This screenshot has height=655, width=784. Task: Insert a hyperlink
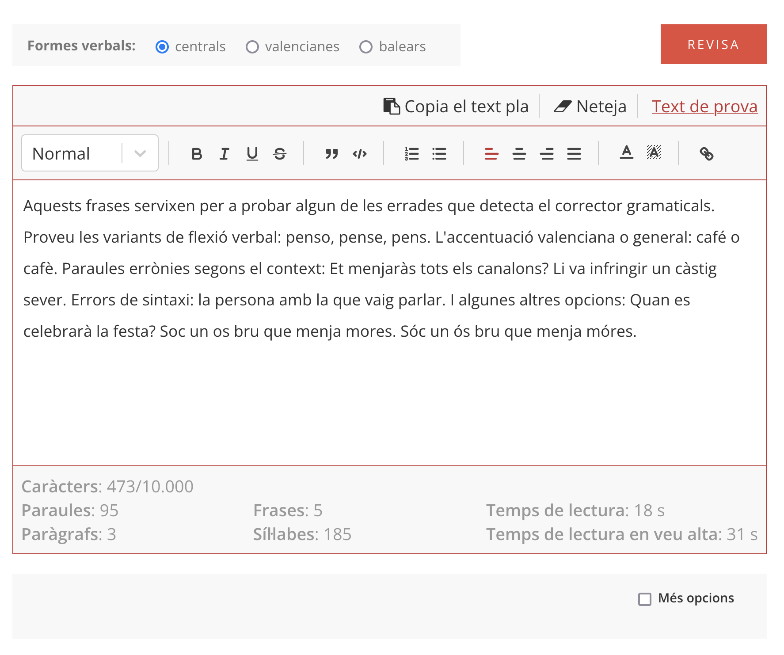click(x=706, y=154)
